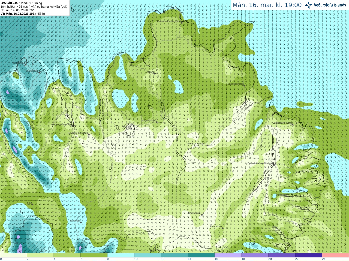Pick the teal 12–14 m/s legend swatch
Image resolution: width=349 pixels, height=261 pixels.
tap(174, 255)
